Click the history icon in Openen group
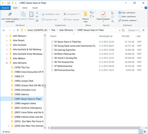Image resolution: width=148 pixels, height=134 pixels. 113,21
